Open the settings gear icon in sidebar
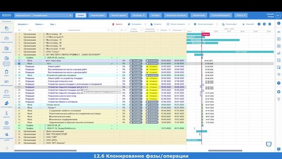Viewport: 282px width, 159px height. point(7,123)
